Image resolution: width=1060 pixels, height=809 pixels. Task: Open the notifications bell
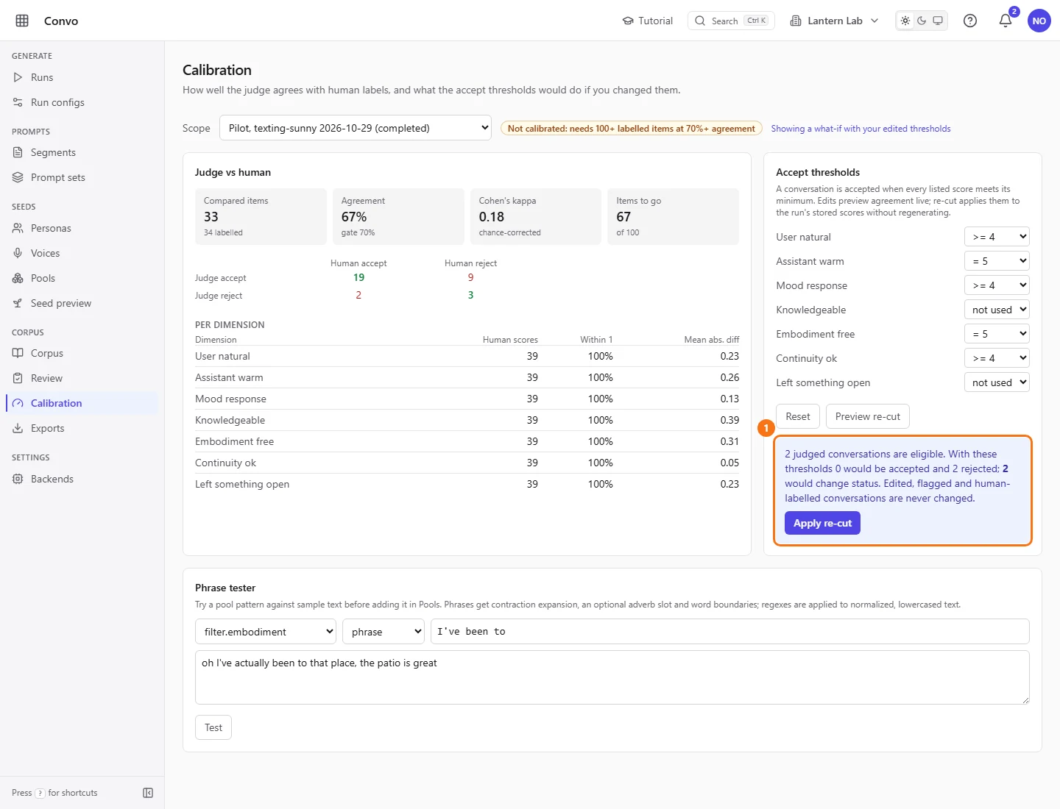point(1006,21)
